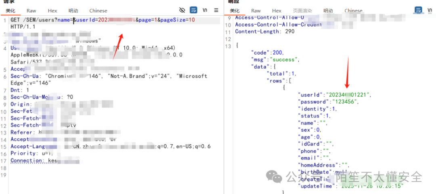
Task: Click "age":0 in response JSON
Action: (x=310, y=137)
